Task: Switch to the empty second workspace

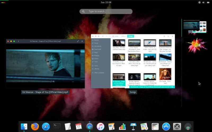Action: point(196,45)
